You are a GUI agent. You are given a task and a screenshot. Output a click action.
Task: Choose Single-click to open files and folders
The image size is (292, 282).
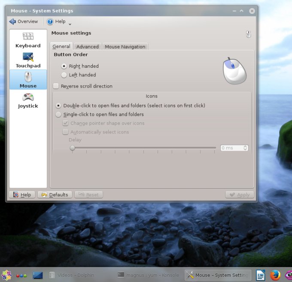59,115
